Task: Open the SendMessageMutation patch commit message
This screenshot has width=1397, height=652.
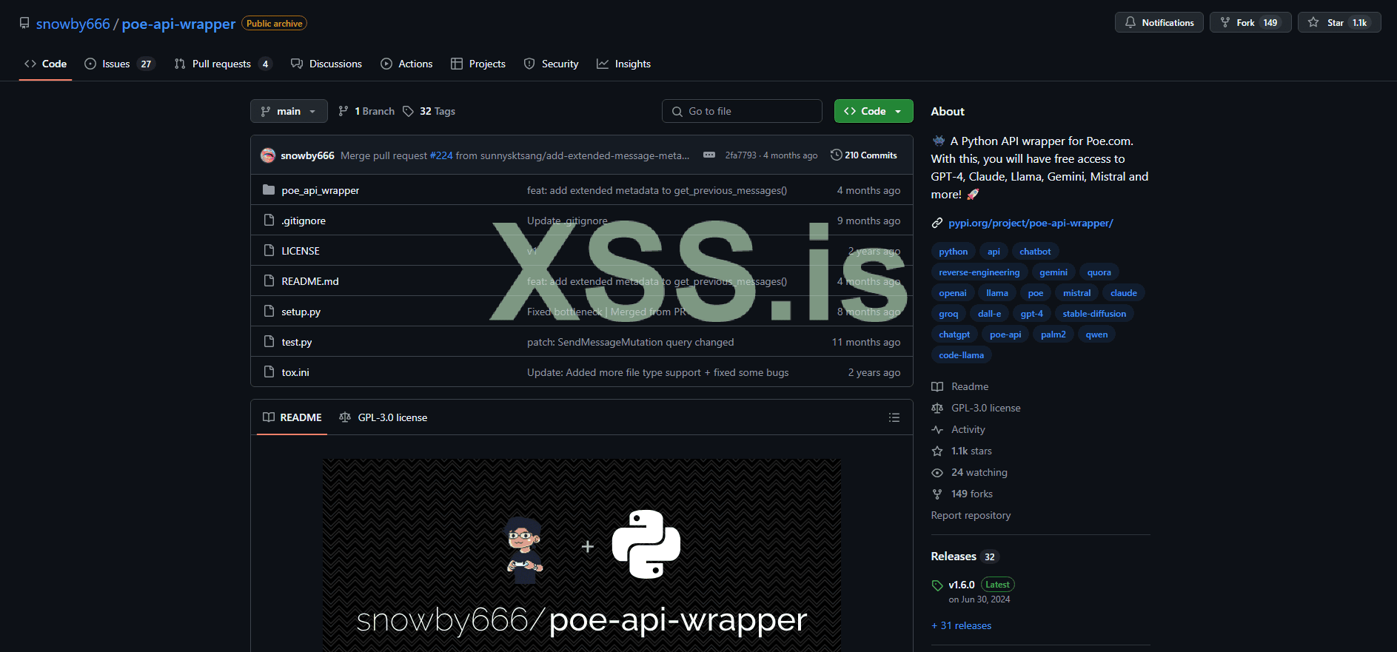Action: pyautogui.click(x=631, y=342)
